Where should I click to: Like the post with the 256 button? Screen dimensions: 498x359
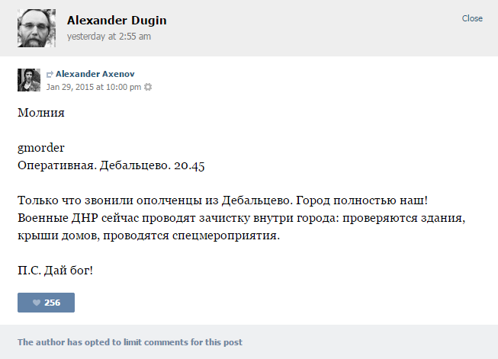tap(46, 303)
